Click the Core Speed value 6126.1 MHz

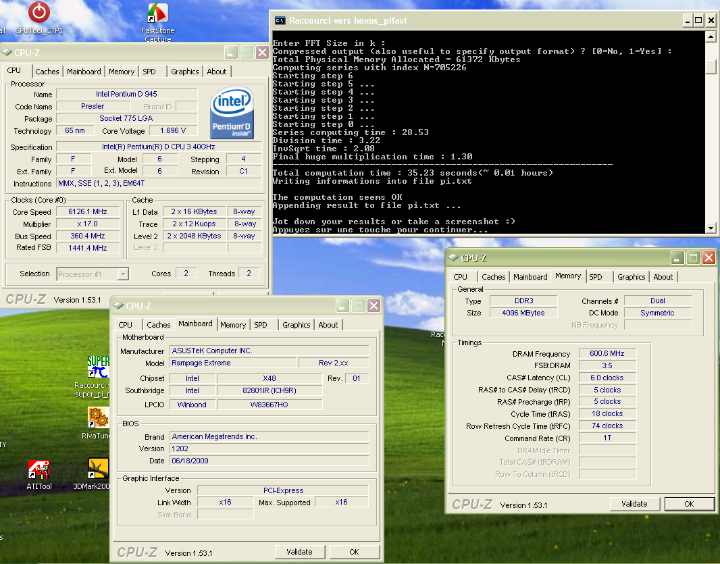pyautogui.click(x=87, y=211)
